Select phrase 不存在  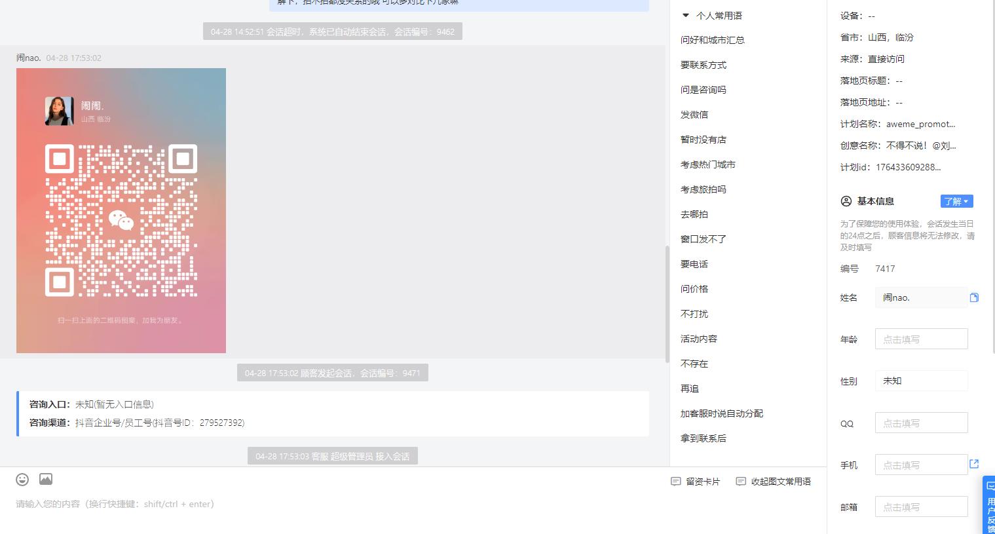tap(694, 364)
